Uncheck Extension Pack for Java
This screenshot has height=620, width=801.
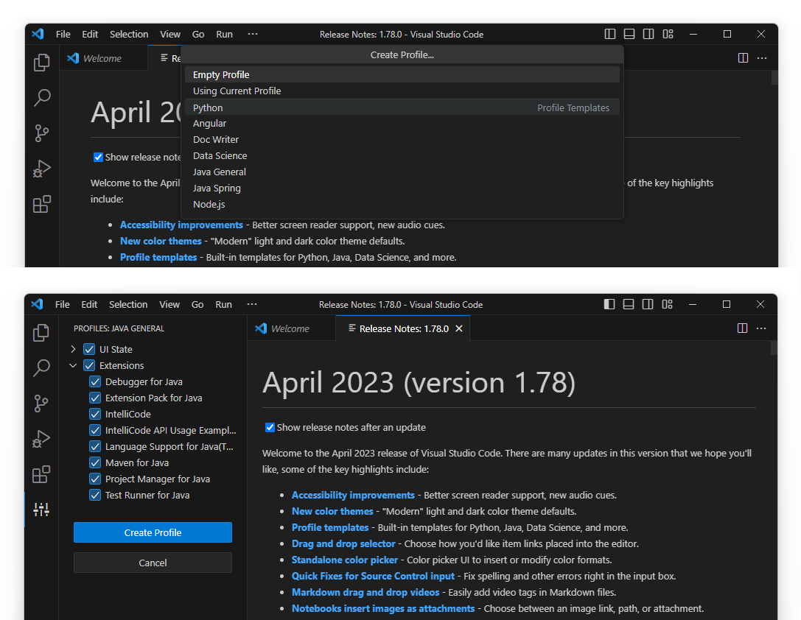pos(95,398)
